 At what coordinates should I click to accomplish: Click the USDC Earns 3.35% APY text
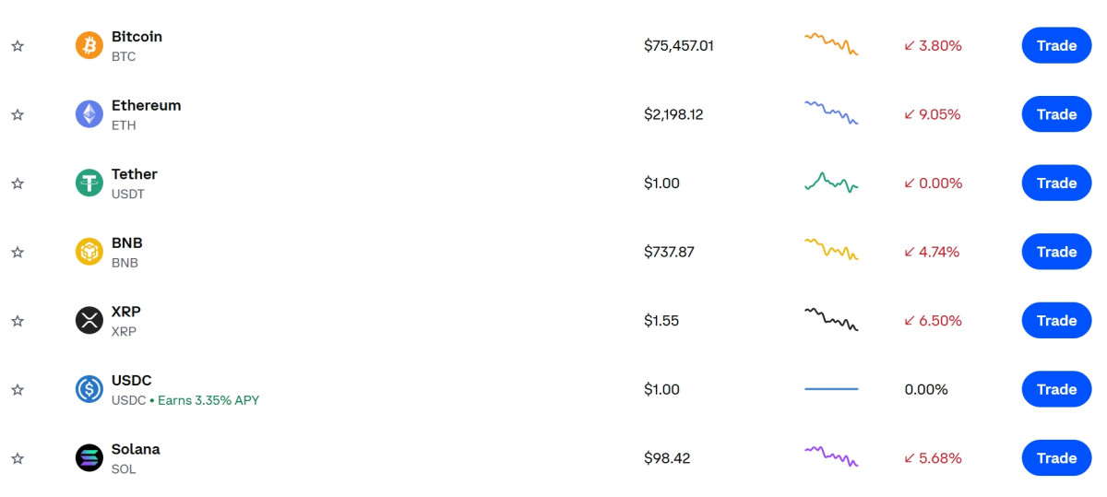(208, 400)
